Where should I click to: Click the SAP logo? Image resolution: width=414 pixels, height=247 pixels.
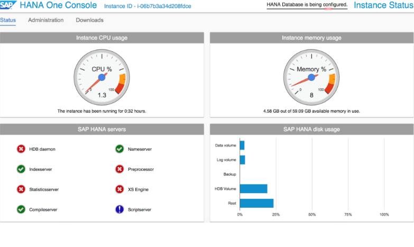click(x=8, y=5)
